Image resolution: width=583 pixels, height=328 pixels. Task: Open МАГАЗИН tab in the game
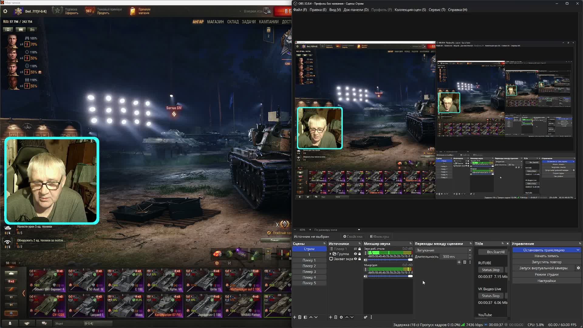click(x=215, y=22)
